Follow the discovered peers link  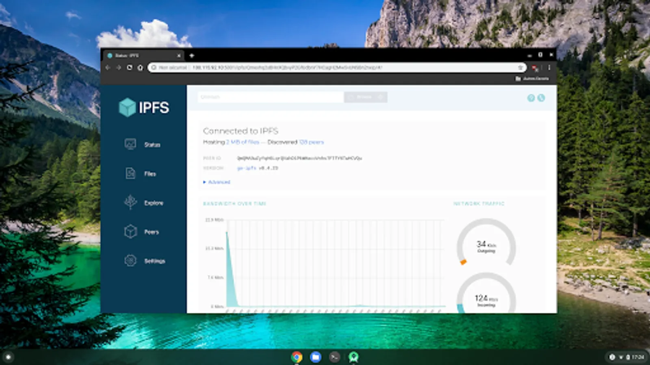pos(311,142)
